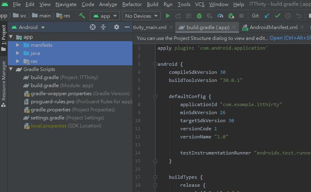Image resolution: width=311 pixels, height=192 pixels.
Task: Close the activity_main.xml tab
Action: (171, 27)
